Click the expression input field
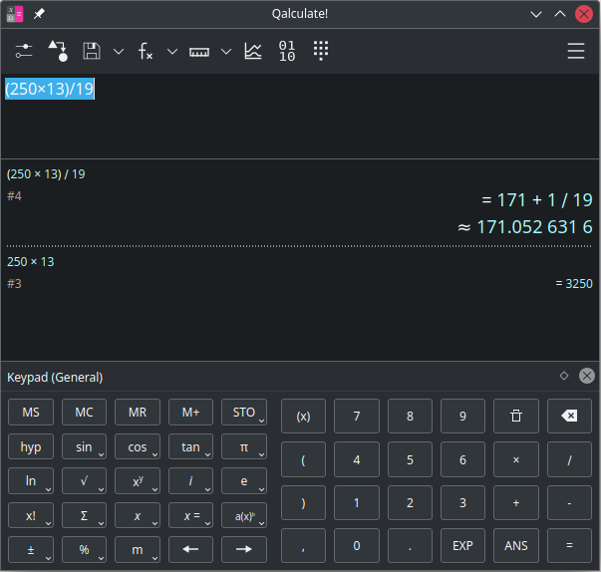This screenshot has height=572, width=601. tap(299, 115)
